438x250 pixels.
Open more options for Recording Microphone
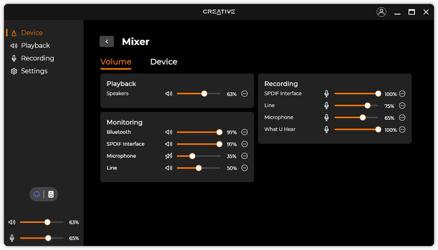point(402,118)
